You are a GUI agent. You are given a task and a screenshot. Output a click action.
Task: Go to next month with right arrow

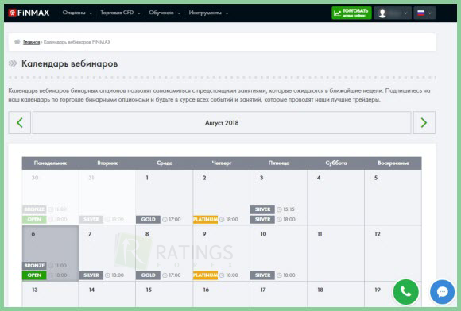(424, 123)
